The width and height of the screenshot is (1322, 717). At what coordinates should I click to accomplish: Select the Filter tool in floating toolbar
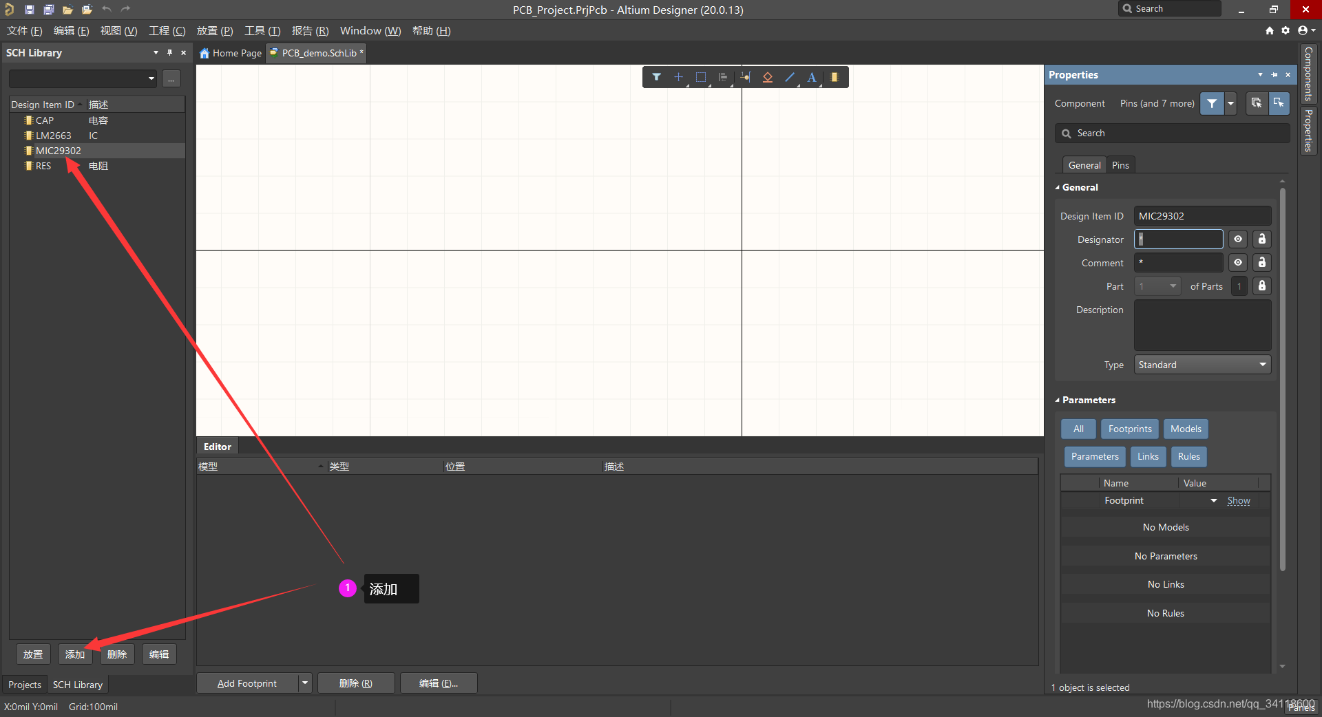(656, 77)
